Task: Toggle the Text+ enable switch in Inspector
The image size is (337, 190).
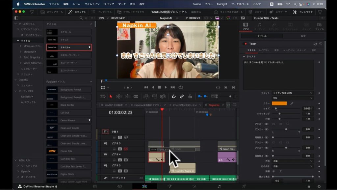Action: (245, 44)
